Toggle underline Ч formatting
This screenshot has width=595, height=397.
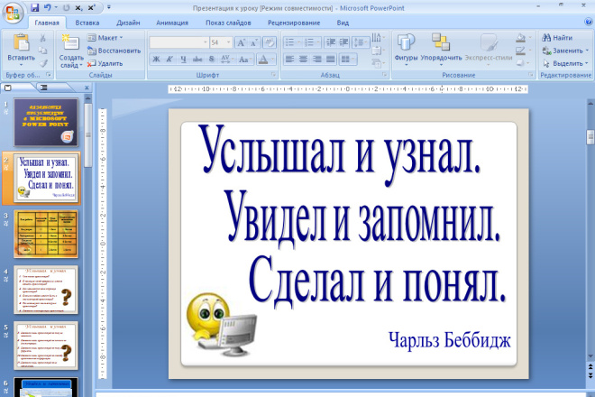[184, 60]
